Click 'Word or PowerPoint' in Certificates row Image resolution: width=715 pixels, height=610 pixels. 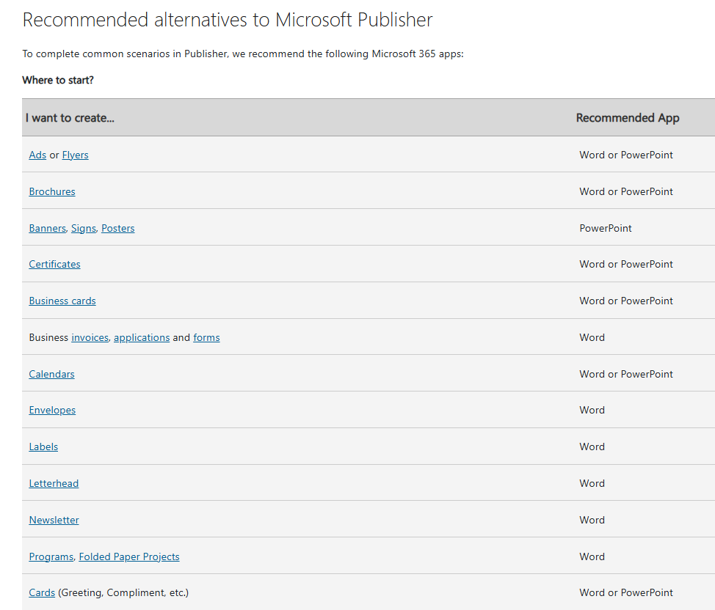(x=626, y=264)
